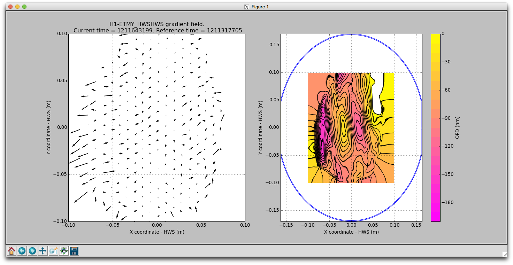Click the Figure 1 window title

260,7
